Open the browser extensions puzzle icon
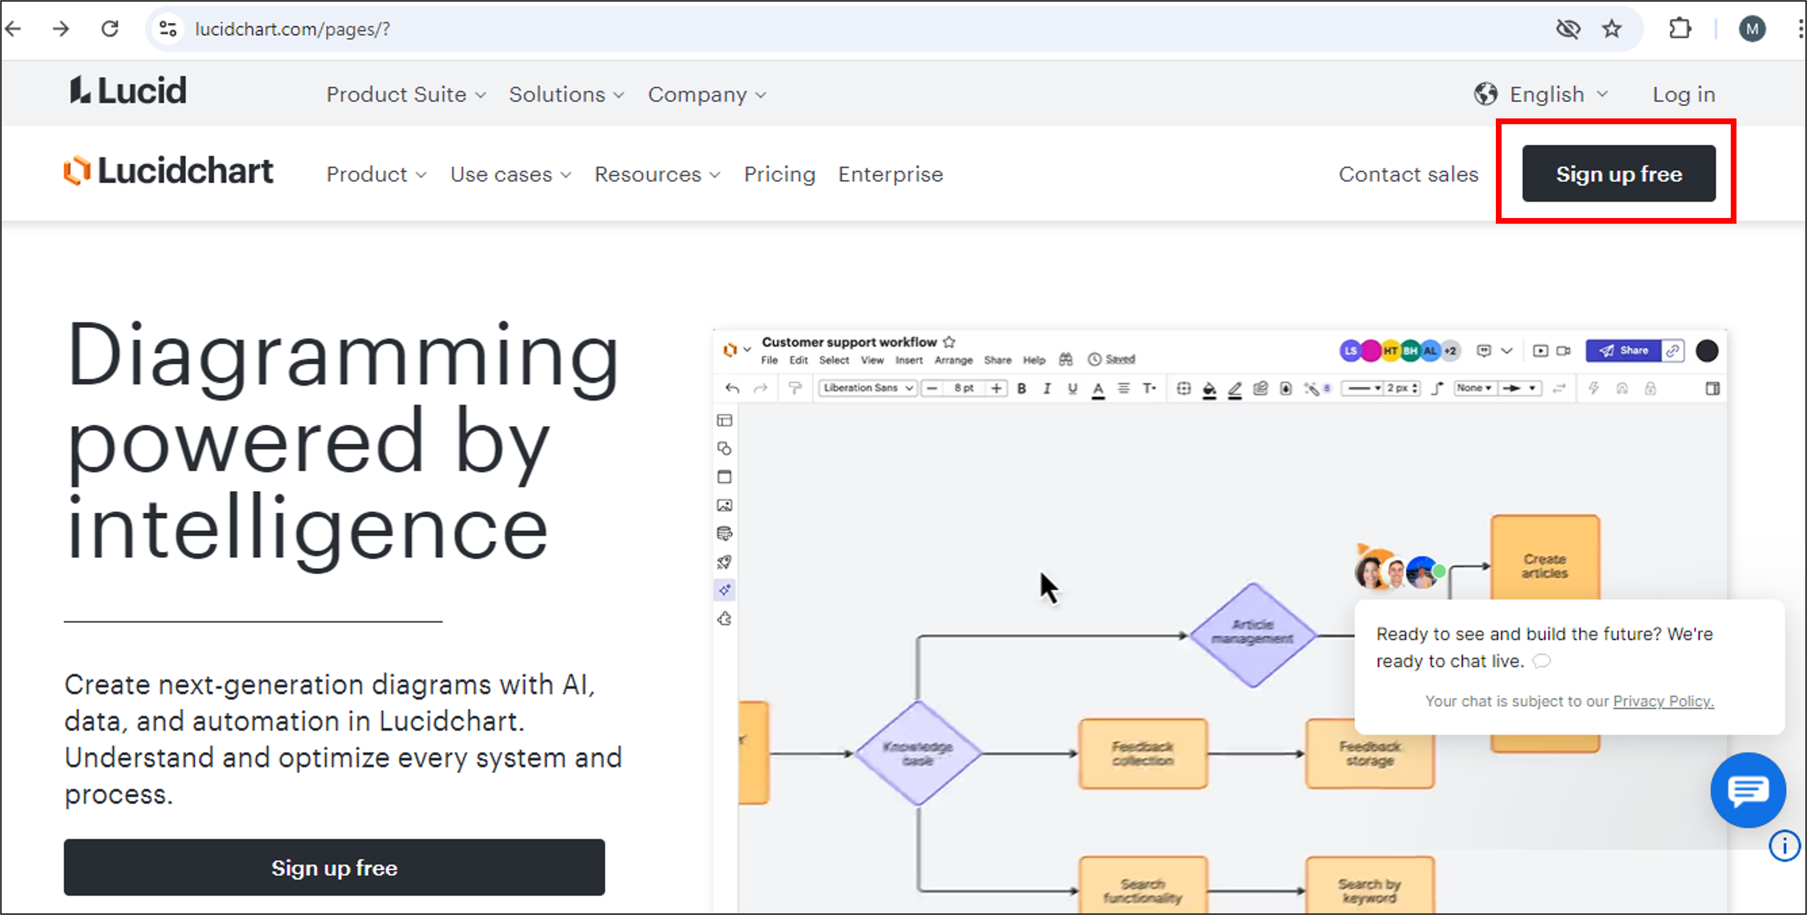 [x=1680, y=29]
